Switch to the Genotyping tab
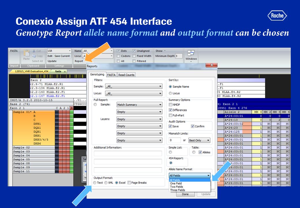This screenshot has width=300, height=208. click(x=97, y=75)
